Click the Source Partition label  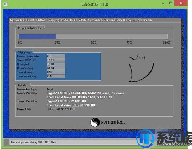tap(27, 93)
